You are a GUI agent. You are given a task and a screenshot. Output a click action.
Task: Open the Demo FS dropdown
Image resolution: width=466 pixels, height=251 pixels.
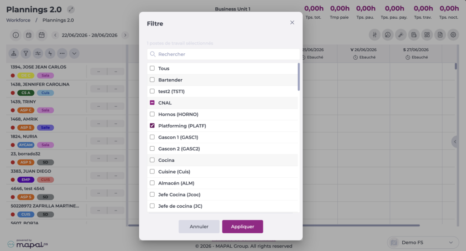pos(423,242)
